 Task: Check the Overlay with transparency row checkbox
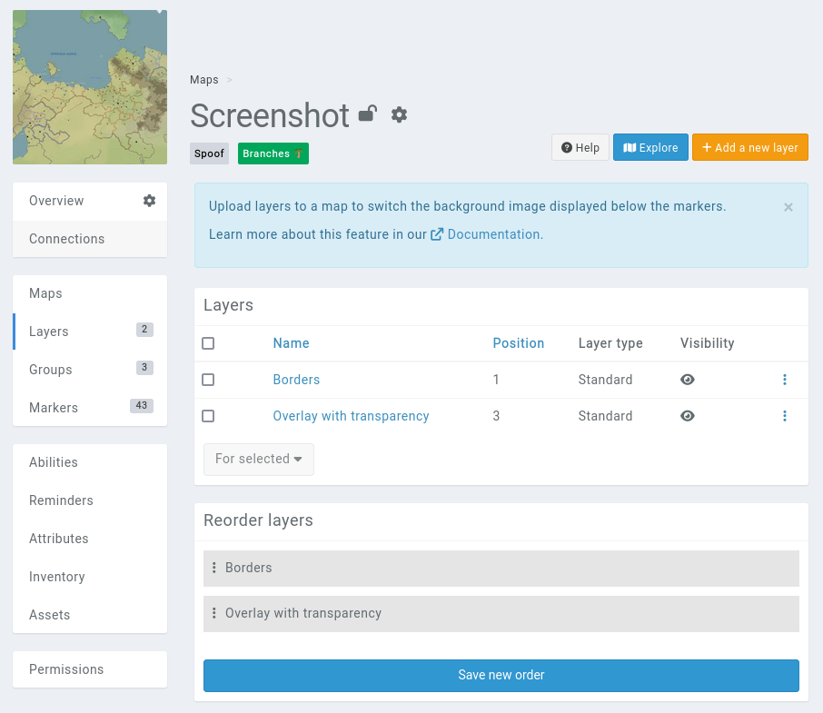coord(207,416)
